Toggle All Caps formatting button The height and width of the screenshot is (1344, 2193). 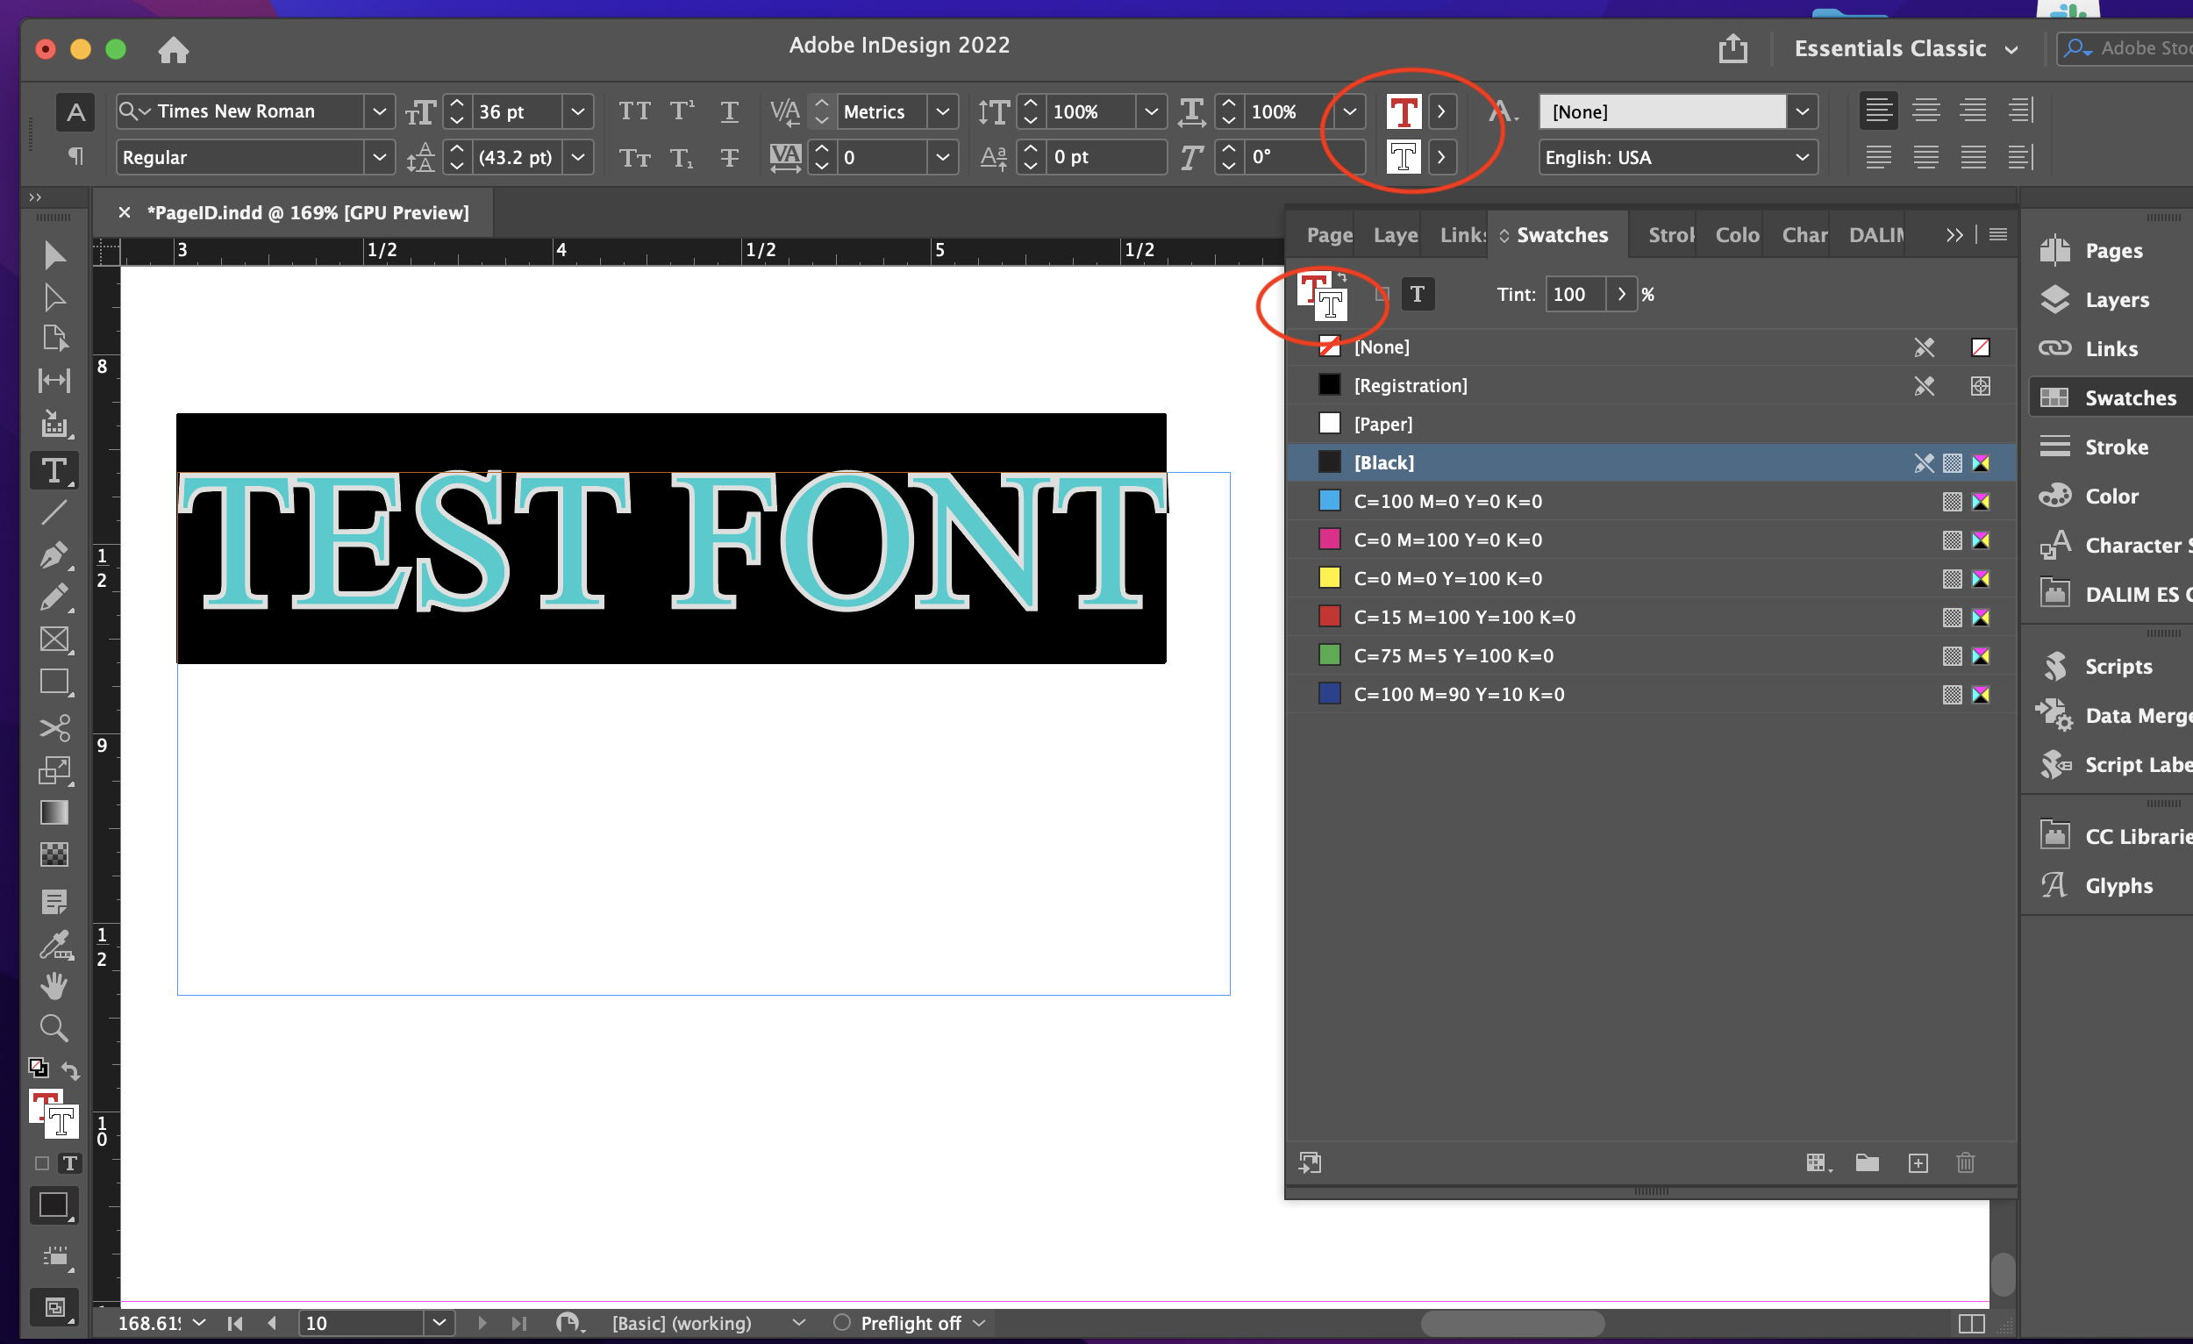(633, 111)
